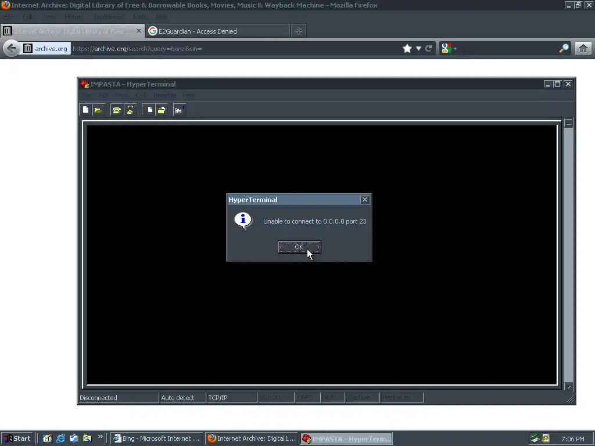Click the second system tray icon
The image size is (595, 446).
(x=546, y=438)
